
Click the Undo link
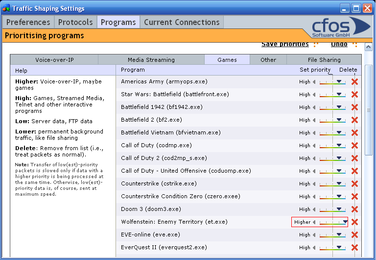339,44
